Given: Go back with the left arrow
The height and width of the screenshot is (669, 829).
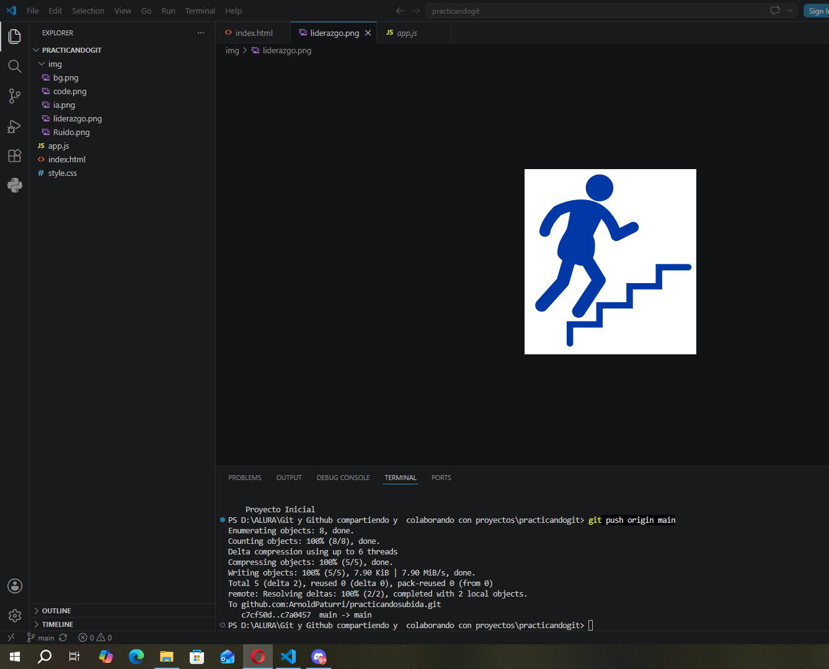Looking at the screenshot, I should click(x=400, y=11).
